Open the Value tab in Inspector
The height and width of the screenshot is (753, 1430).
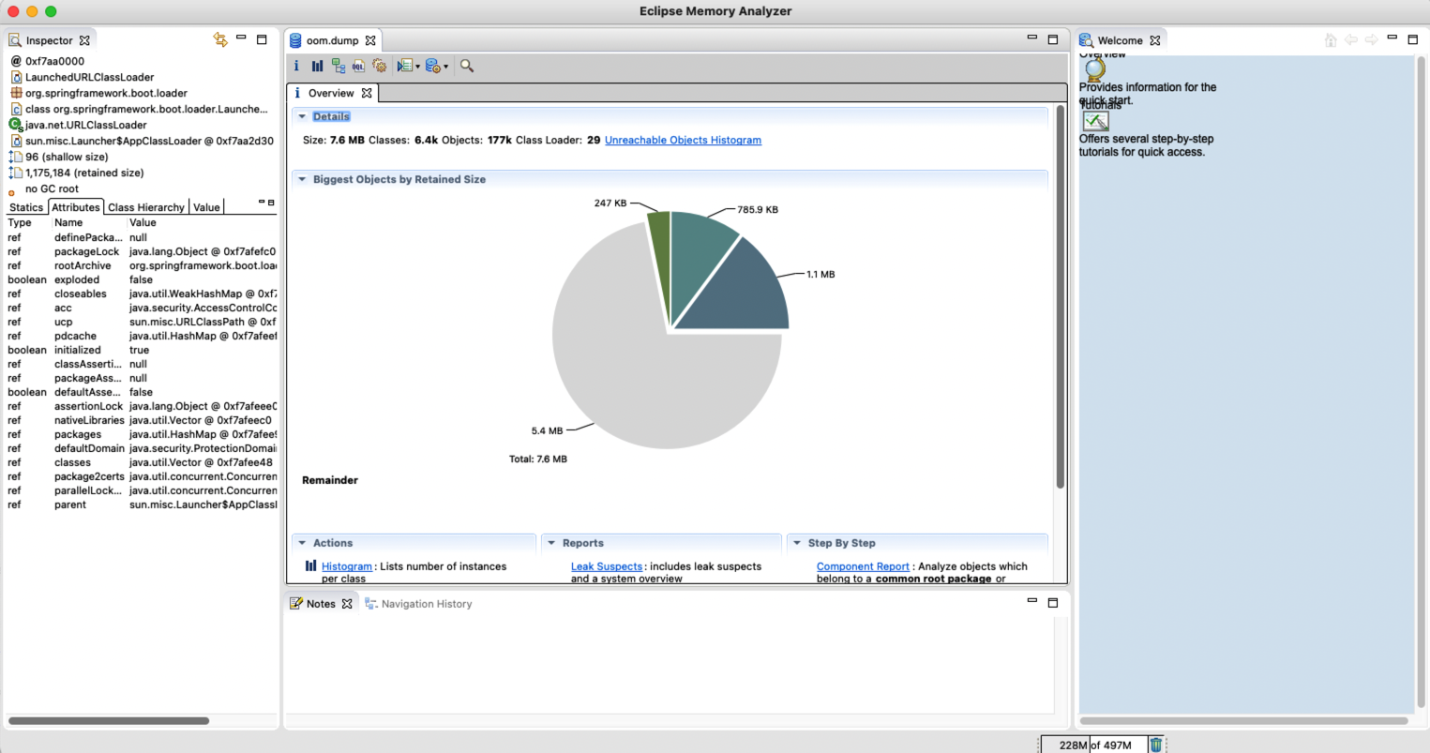[x=206, y=207]
